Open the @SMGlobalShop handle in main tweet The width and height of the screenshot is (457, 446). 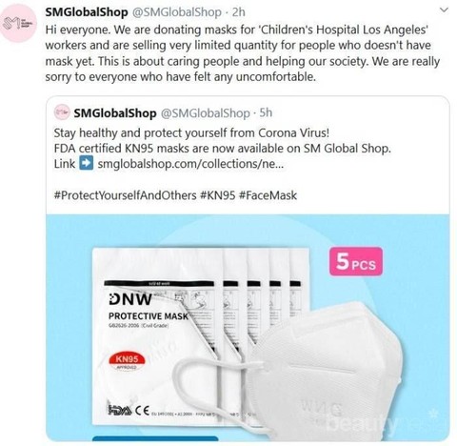(176, 12)
